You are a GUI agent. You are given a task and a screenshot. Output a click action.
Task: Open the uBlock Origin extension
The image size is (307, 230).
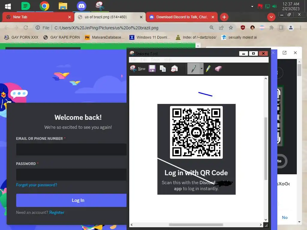click(x=243, y=28)
